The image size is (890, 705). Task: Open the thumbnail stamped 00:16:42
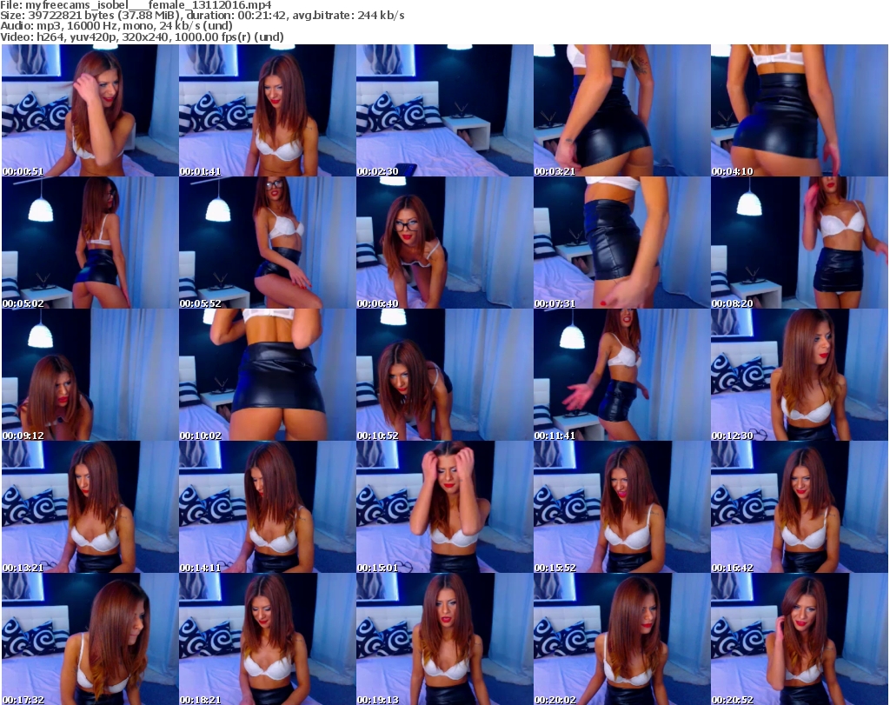click(800, 507)
